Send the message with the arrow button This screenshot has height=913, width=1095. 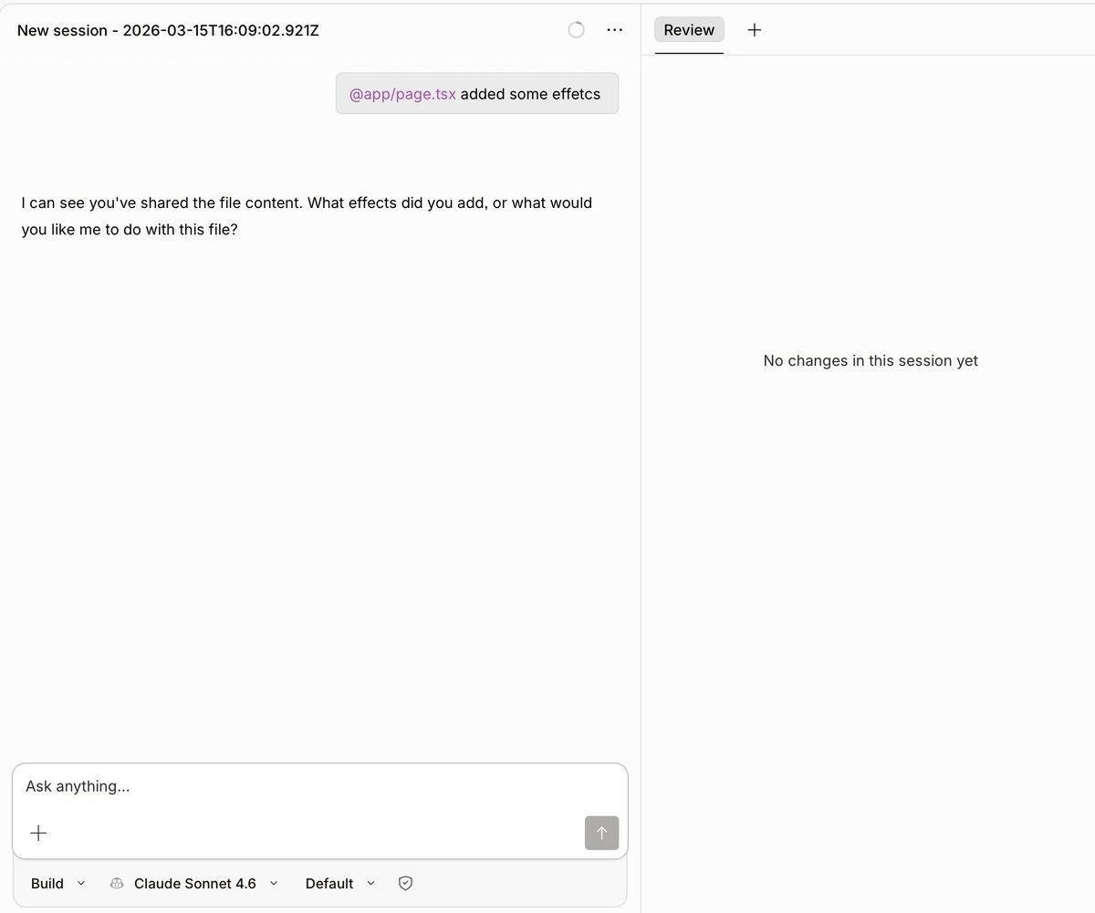click(x=601, y=833)
